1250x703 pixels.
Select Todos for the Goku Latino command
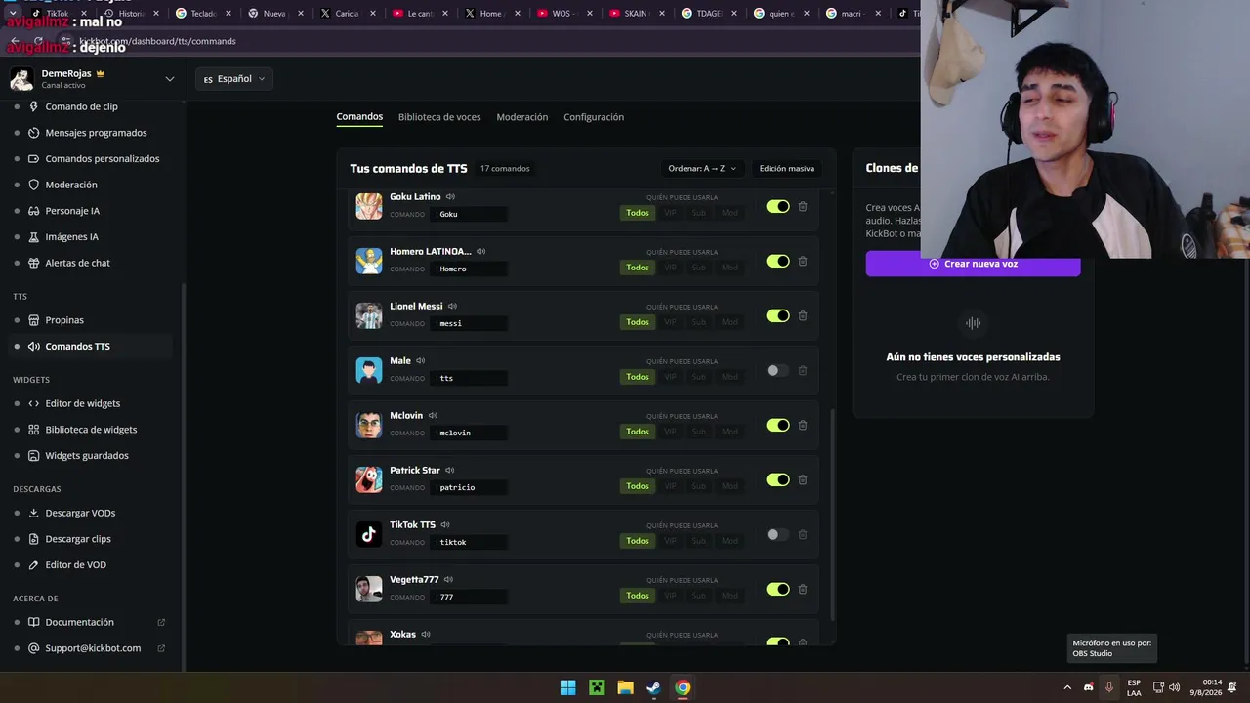(638, 213)
